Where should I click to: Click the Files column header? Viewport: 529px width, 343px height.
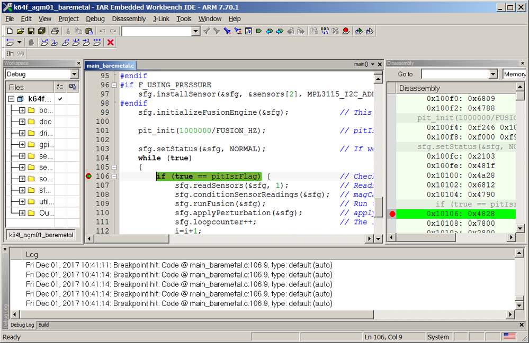coord(30,87)
